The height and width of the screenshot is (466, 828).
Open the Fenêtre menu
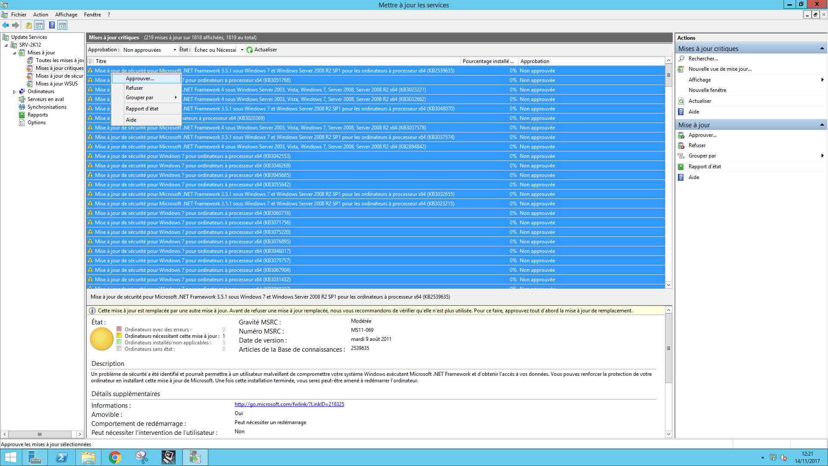92,15
